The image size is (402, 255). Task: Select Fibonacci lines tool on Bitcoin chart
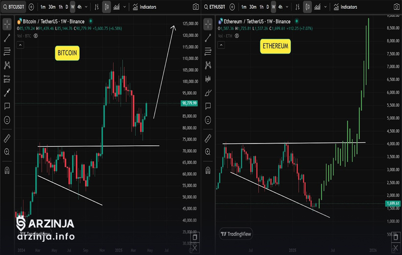[7, 51]
